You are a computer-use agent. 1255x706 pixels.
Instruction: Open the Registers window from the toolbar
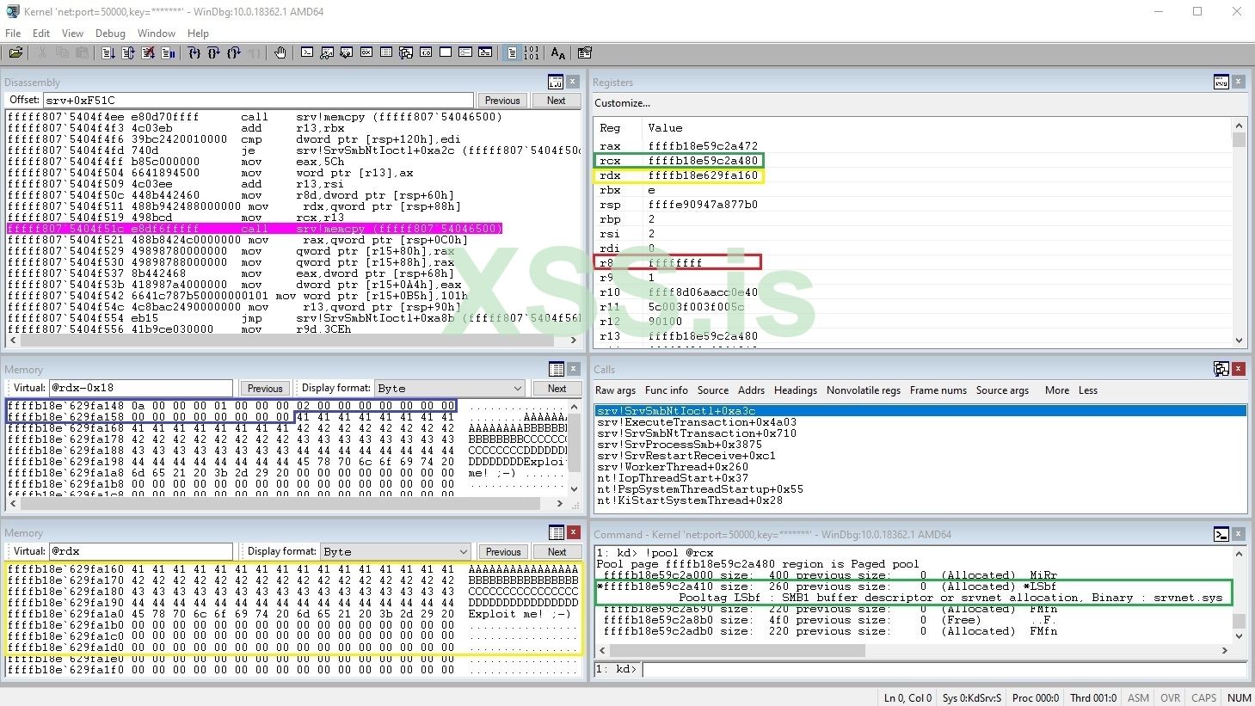(366, 52)
